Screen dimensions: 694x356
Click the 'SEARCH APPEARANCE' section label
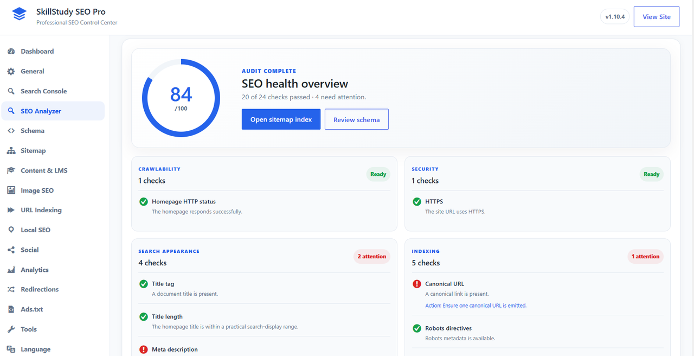pos(169,252)
